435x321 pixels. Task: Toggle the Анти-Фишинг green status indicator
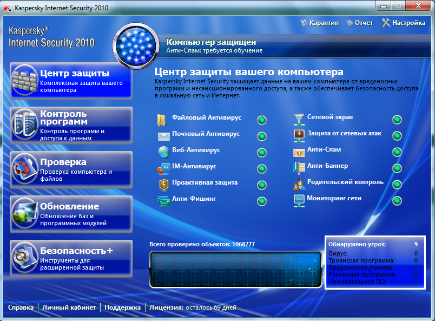pyautogui.click(x=262, y=201)
